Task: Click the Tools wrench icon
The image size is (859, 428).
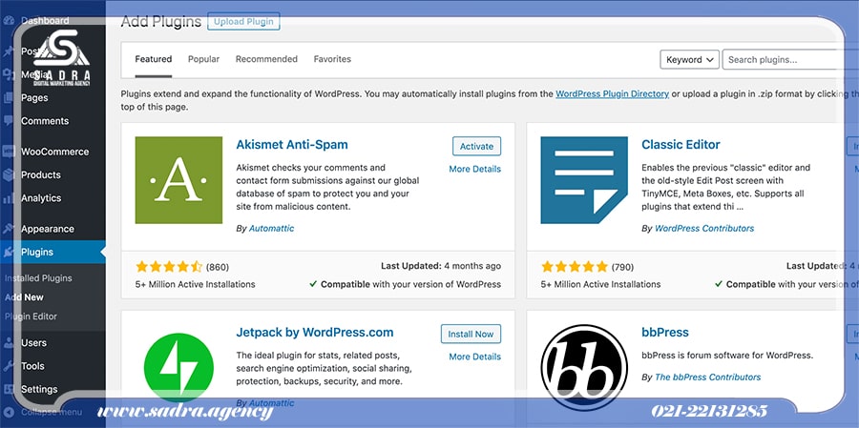Action: tap(9, 366)
